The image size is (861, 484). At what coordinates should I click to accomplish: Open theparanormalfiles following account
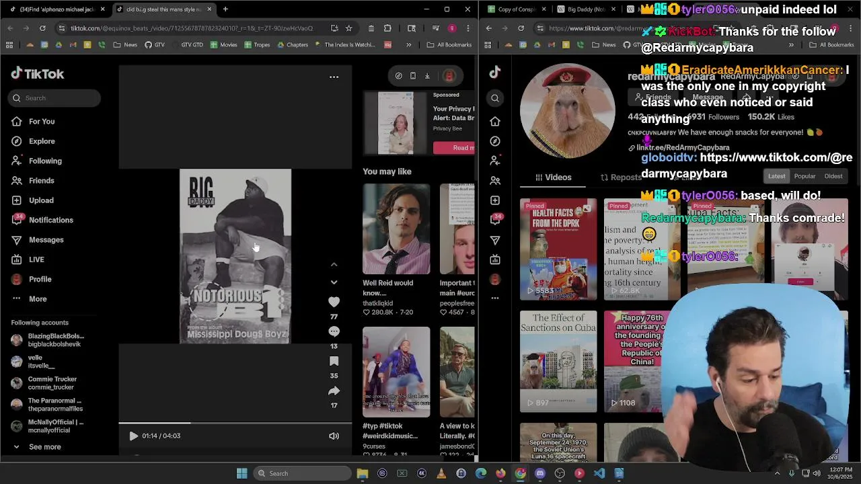coord(47,405)
